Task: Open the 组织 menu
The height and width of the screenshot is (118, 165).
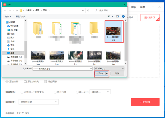Action: (8, 17)
